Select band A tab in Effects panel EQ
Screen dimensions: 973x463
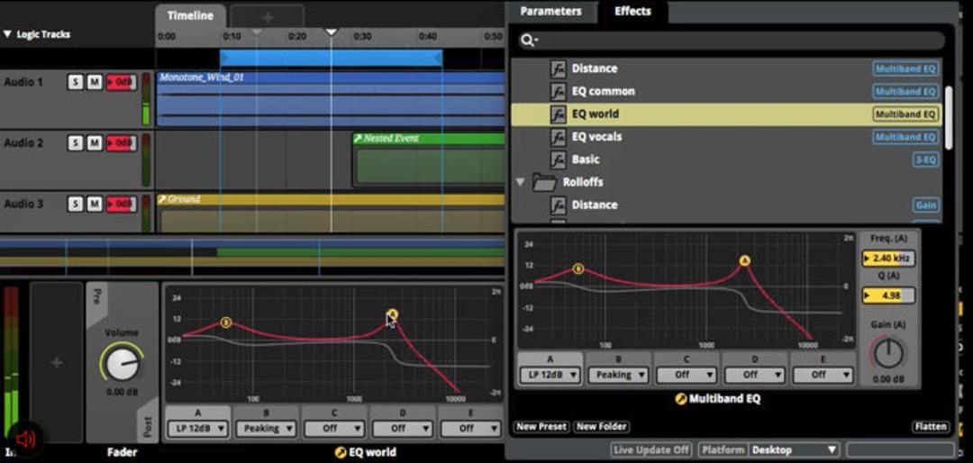tap(550, 359)
